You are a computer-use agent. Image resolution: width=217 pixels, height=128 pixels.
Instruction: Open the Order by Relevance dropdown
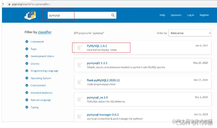point(190,33)
